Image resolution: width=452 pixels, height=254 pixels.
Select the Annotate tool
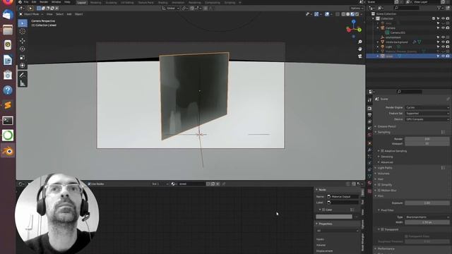[23, 75]
